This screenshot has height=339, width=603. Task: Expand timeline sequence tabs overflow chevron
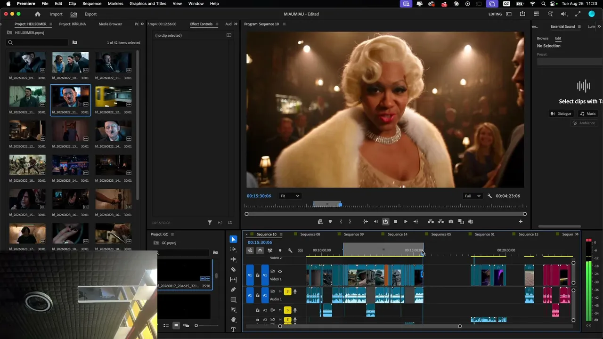click(577, 234)
